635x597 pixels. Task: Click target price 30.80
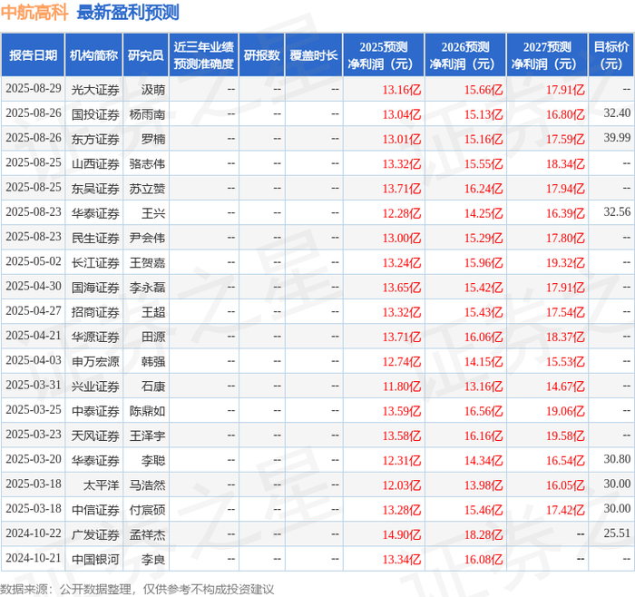pyautogui.click(x=617, y=459)
